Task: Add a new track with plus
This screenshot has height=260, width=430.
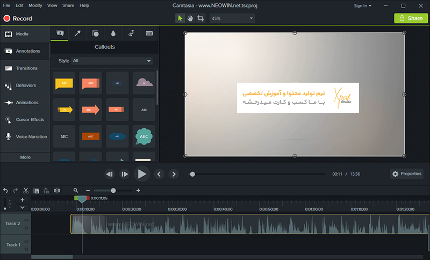Action: point(23,200)
